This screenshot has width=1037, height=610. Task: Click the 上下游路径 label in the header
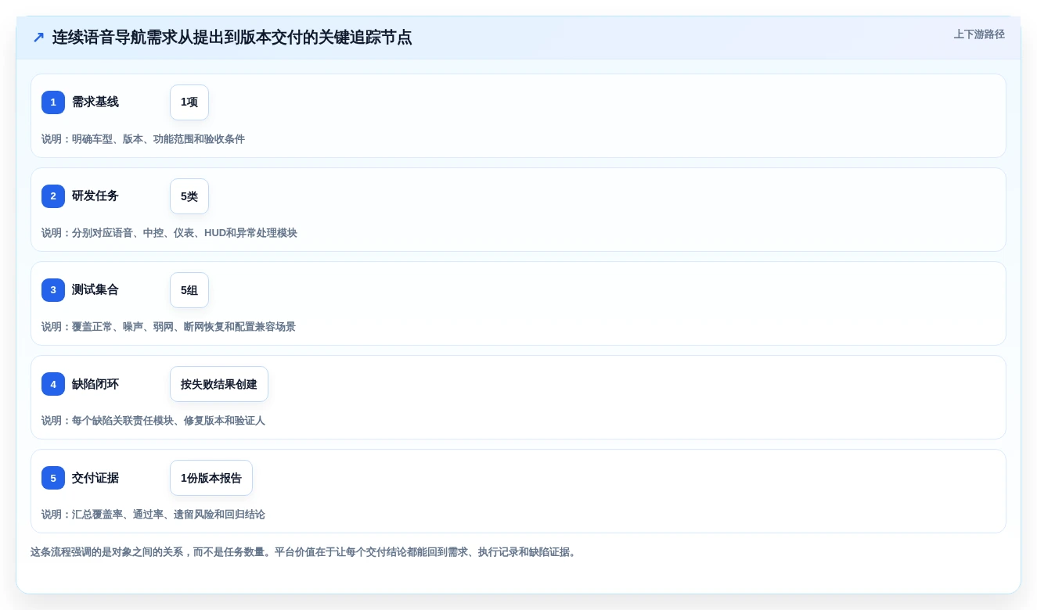pos(979,34)
